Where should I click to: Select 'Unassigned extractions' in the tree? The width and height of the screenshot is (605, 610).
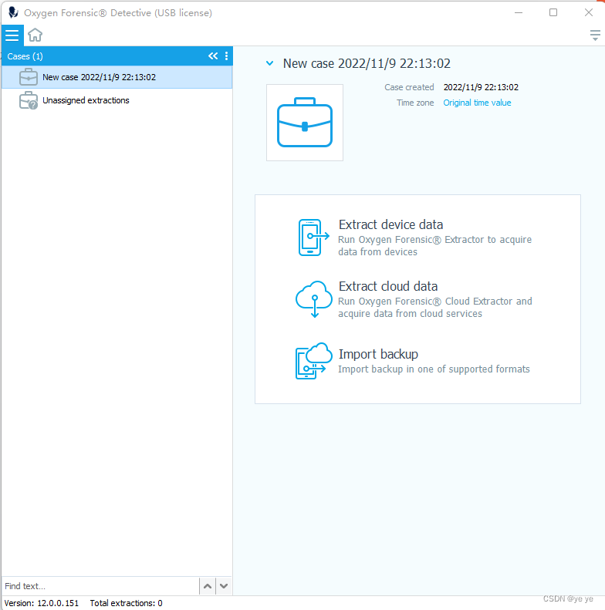click(86, 100)
